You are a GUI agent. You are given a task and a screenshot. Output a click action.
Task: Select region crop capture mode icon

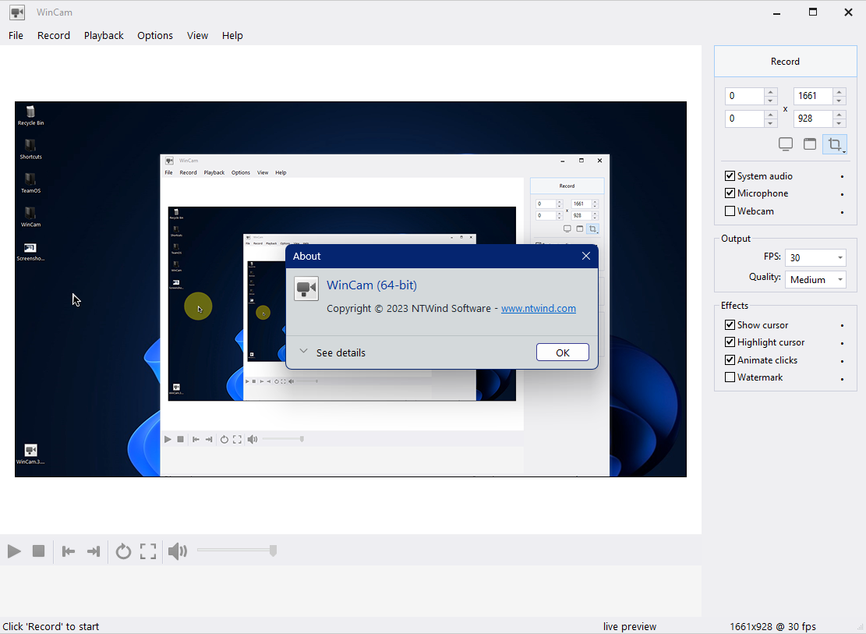(x=835, y=145)
